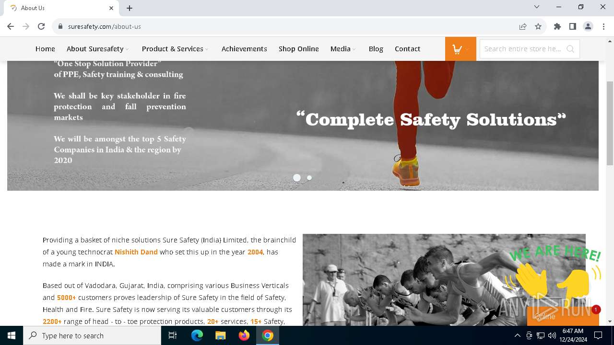Click the scroll down arrow of page
This screenshot has height=345, width=614.
pos(610,322)
